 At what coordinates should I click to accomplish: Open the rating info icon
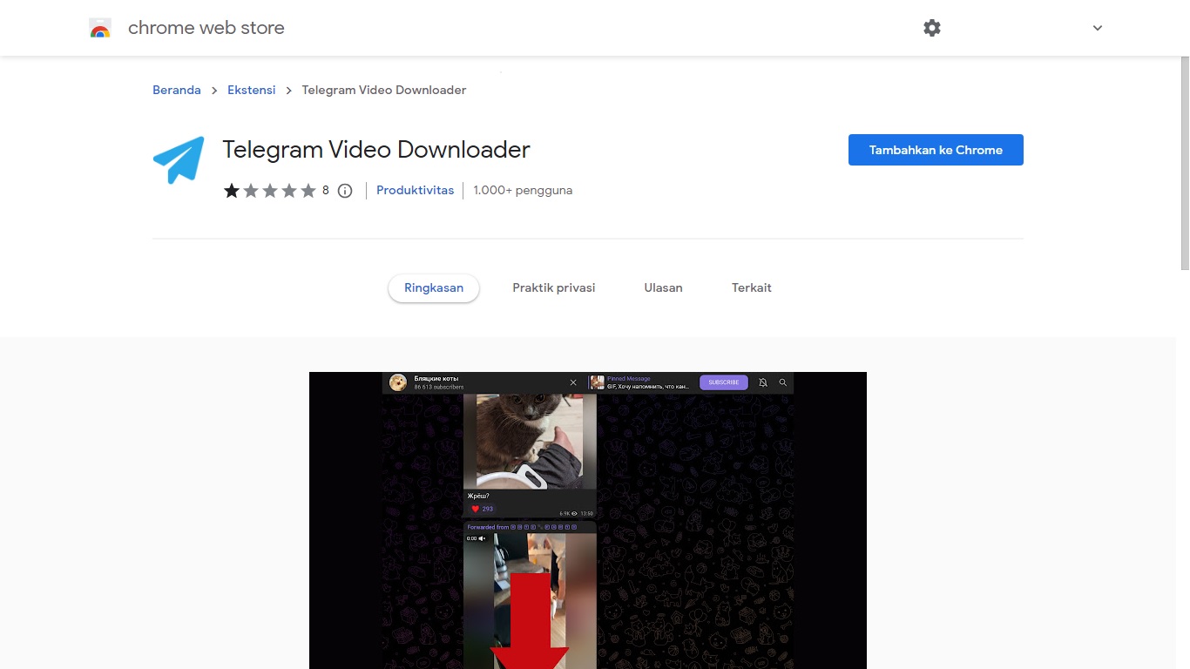pyautogui.click(x=345, y=191)
